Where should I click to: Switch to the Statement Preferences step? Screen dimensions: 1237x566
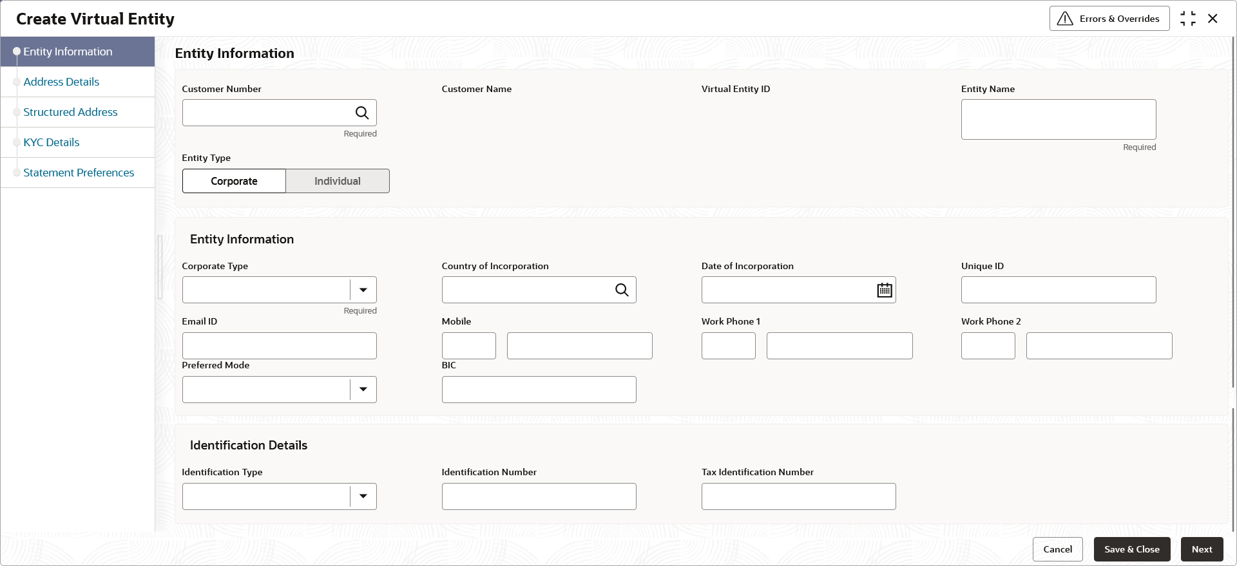coord(79,173)
